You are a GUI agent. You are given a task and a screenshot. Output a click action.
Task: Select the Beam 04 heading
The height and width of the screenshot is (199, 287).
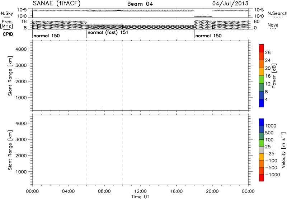click(140, 4)
